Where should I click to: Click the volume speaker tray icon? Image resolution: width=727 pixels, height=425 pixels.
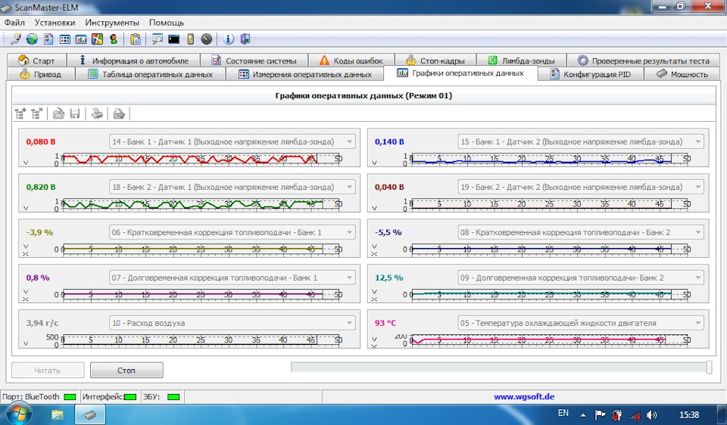pos(651,415)
